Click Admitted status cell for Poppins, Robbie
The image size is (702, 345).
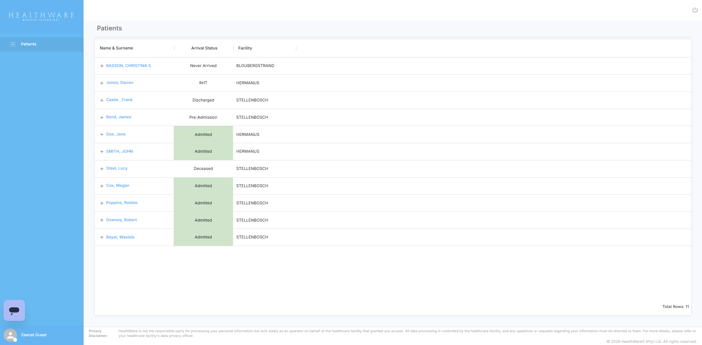pos(203,203)
